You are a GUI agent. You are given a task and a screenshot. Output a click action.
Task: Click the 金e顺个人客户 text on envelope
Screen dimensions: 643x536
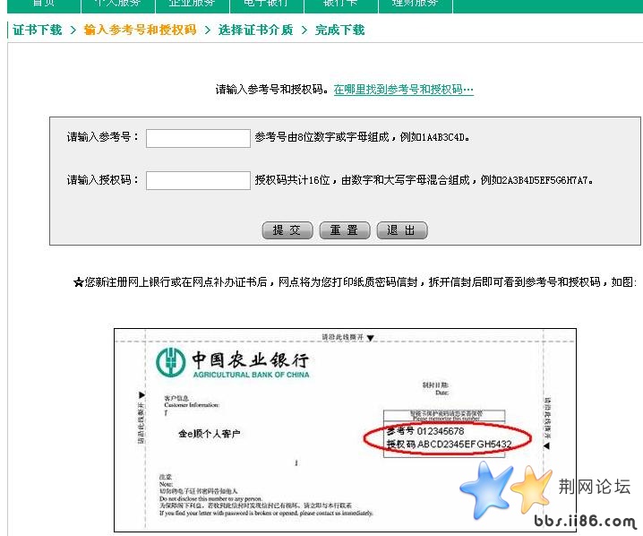(x=210, y=434)
